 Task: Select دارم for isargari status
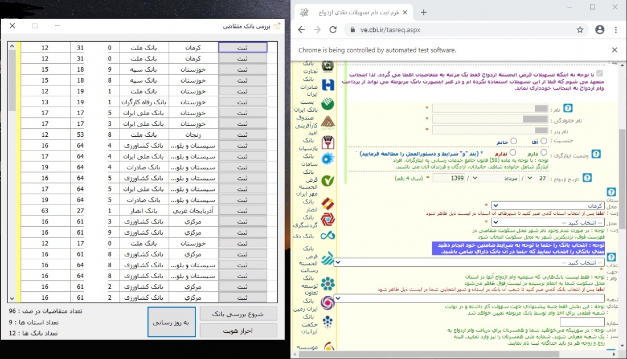[x=543, y=153]
